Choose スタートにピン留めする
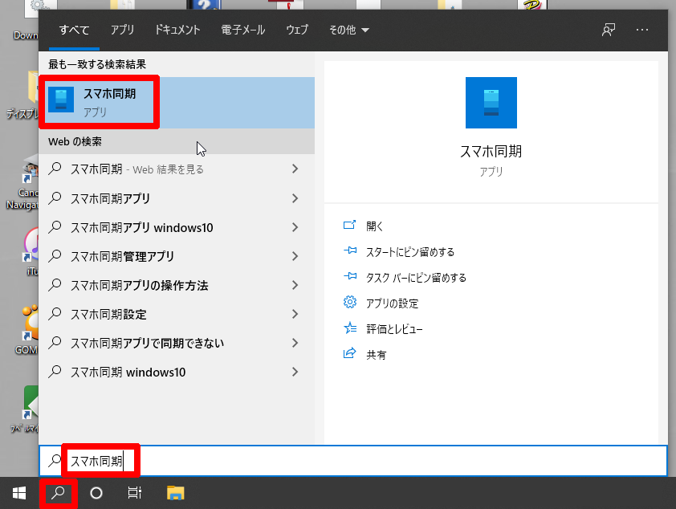676x509 pixels. click(410, 252)
